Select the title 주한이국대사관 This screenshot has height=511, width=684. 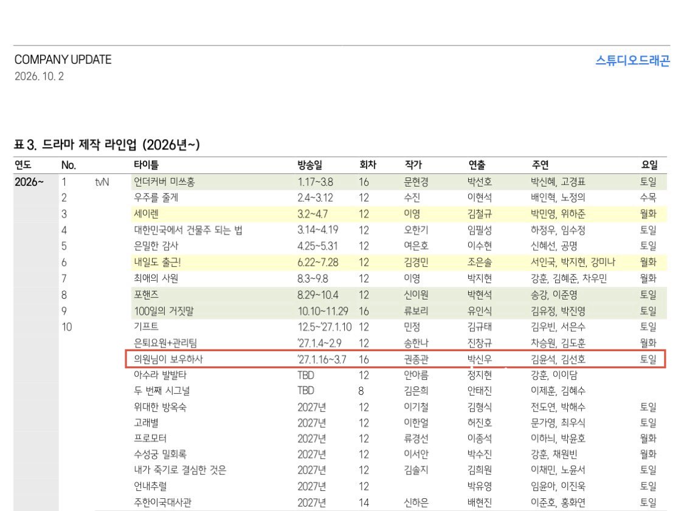tap(162, 502)
